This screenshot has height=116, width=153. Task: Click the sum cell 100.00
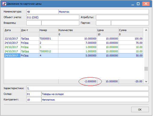131,39
